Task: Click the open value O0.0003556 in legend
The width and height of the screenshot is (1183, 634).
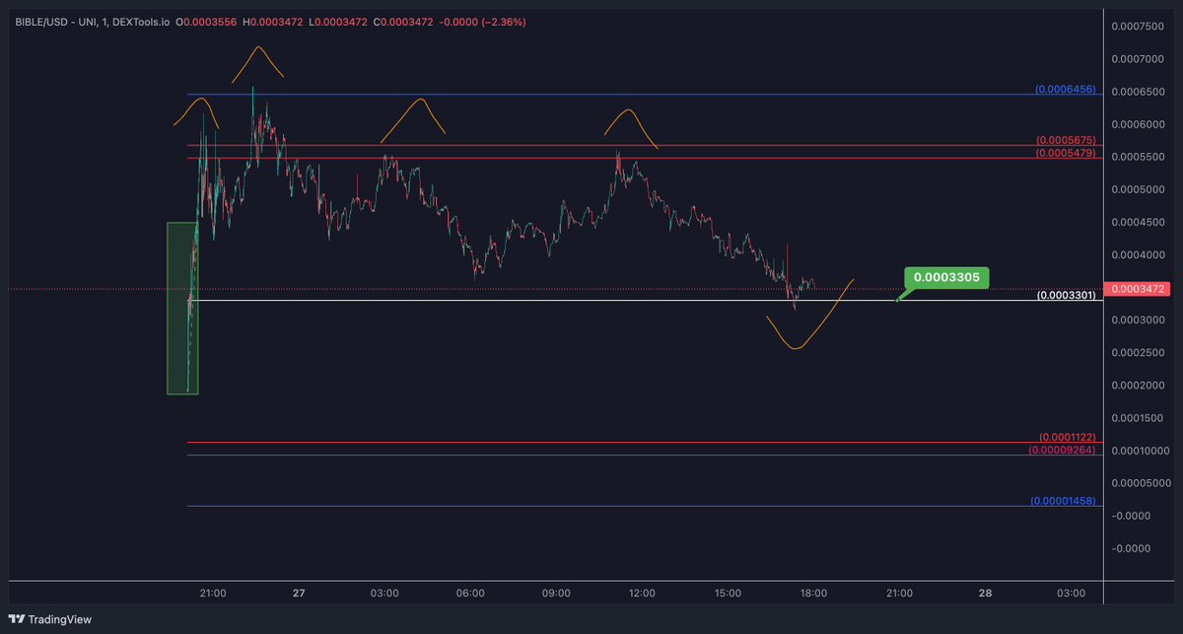Action: coord(205,20)
